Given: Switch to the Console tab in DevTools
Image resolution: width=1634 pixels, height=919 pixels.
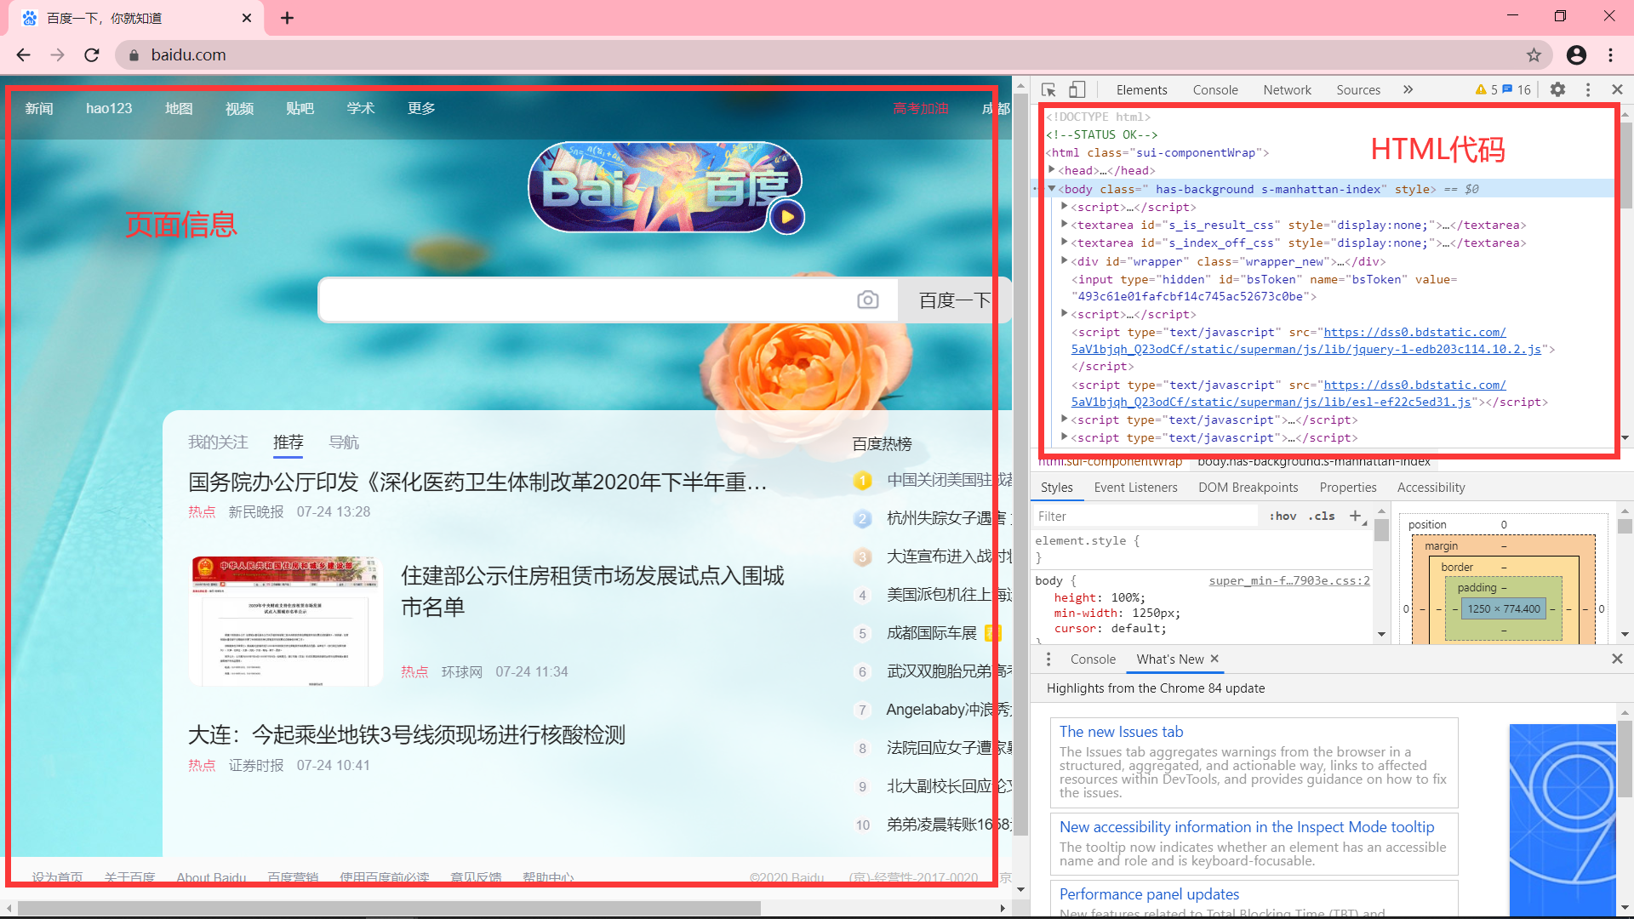Looking at the screenshot, I should [1215, 89].
